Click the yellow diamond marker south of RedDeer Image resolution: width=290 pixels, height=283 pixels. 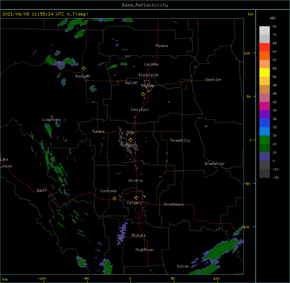[143, 94]
